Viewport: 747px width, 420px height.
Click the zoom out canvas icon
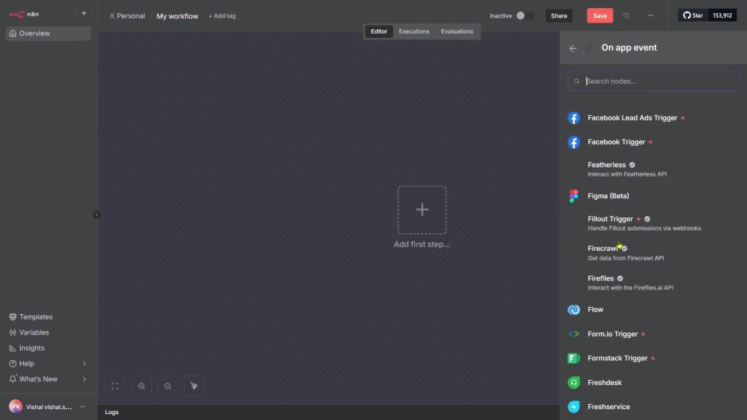coord(168,386)
